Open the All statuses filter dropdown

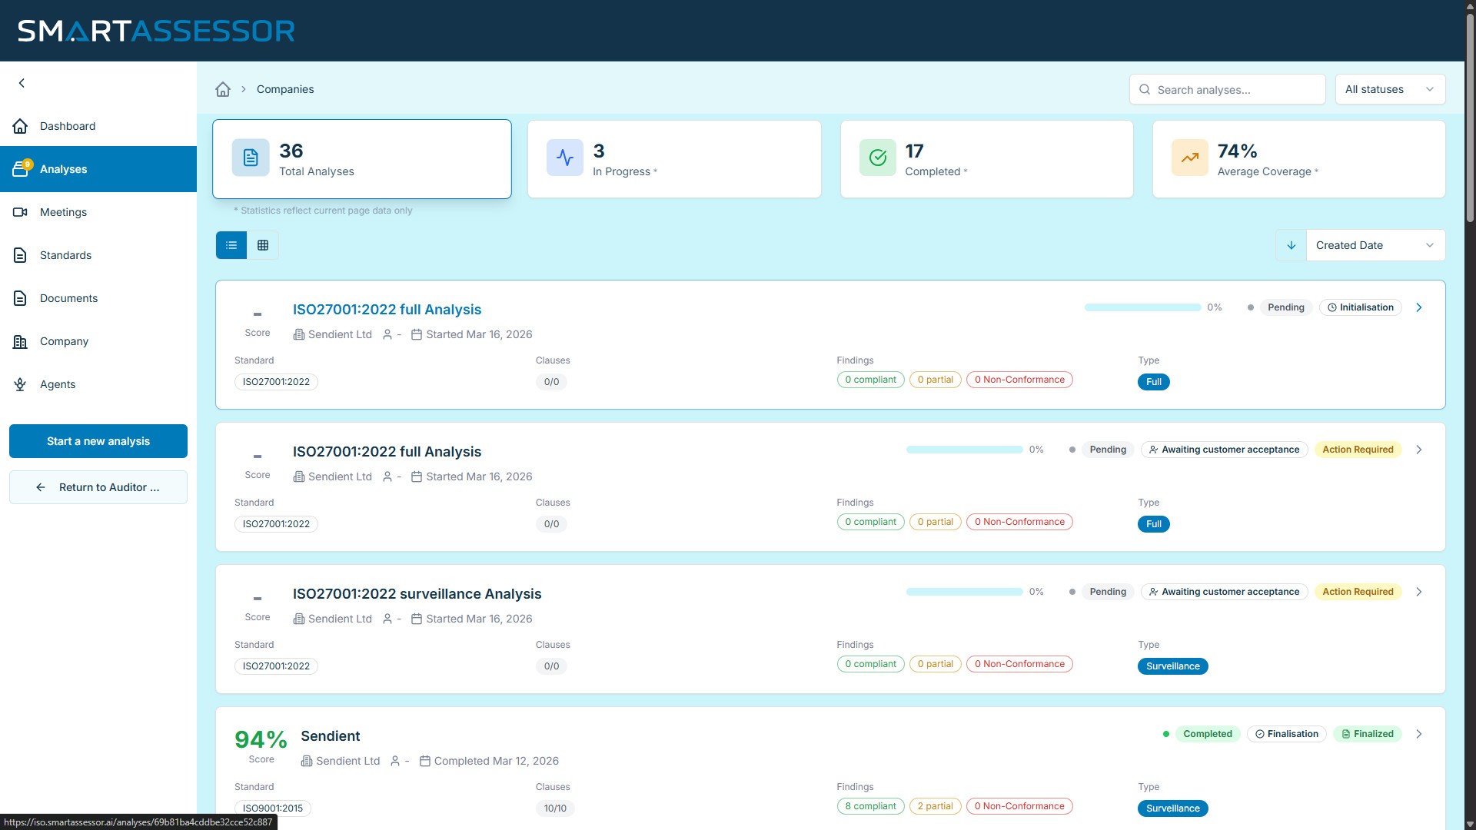pyautogui.click(x=1390, y=89)
